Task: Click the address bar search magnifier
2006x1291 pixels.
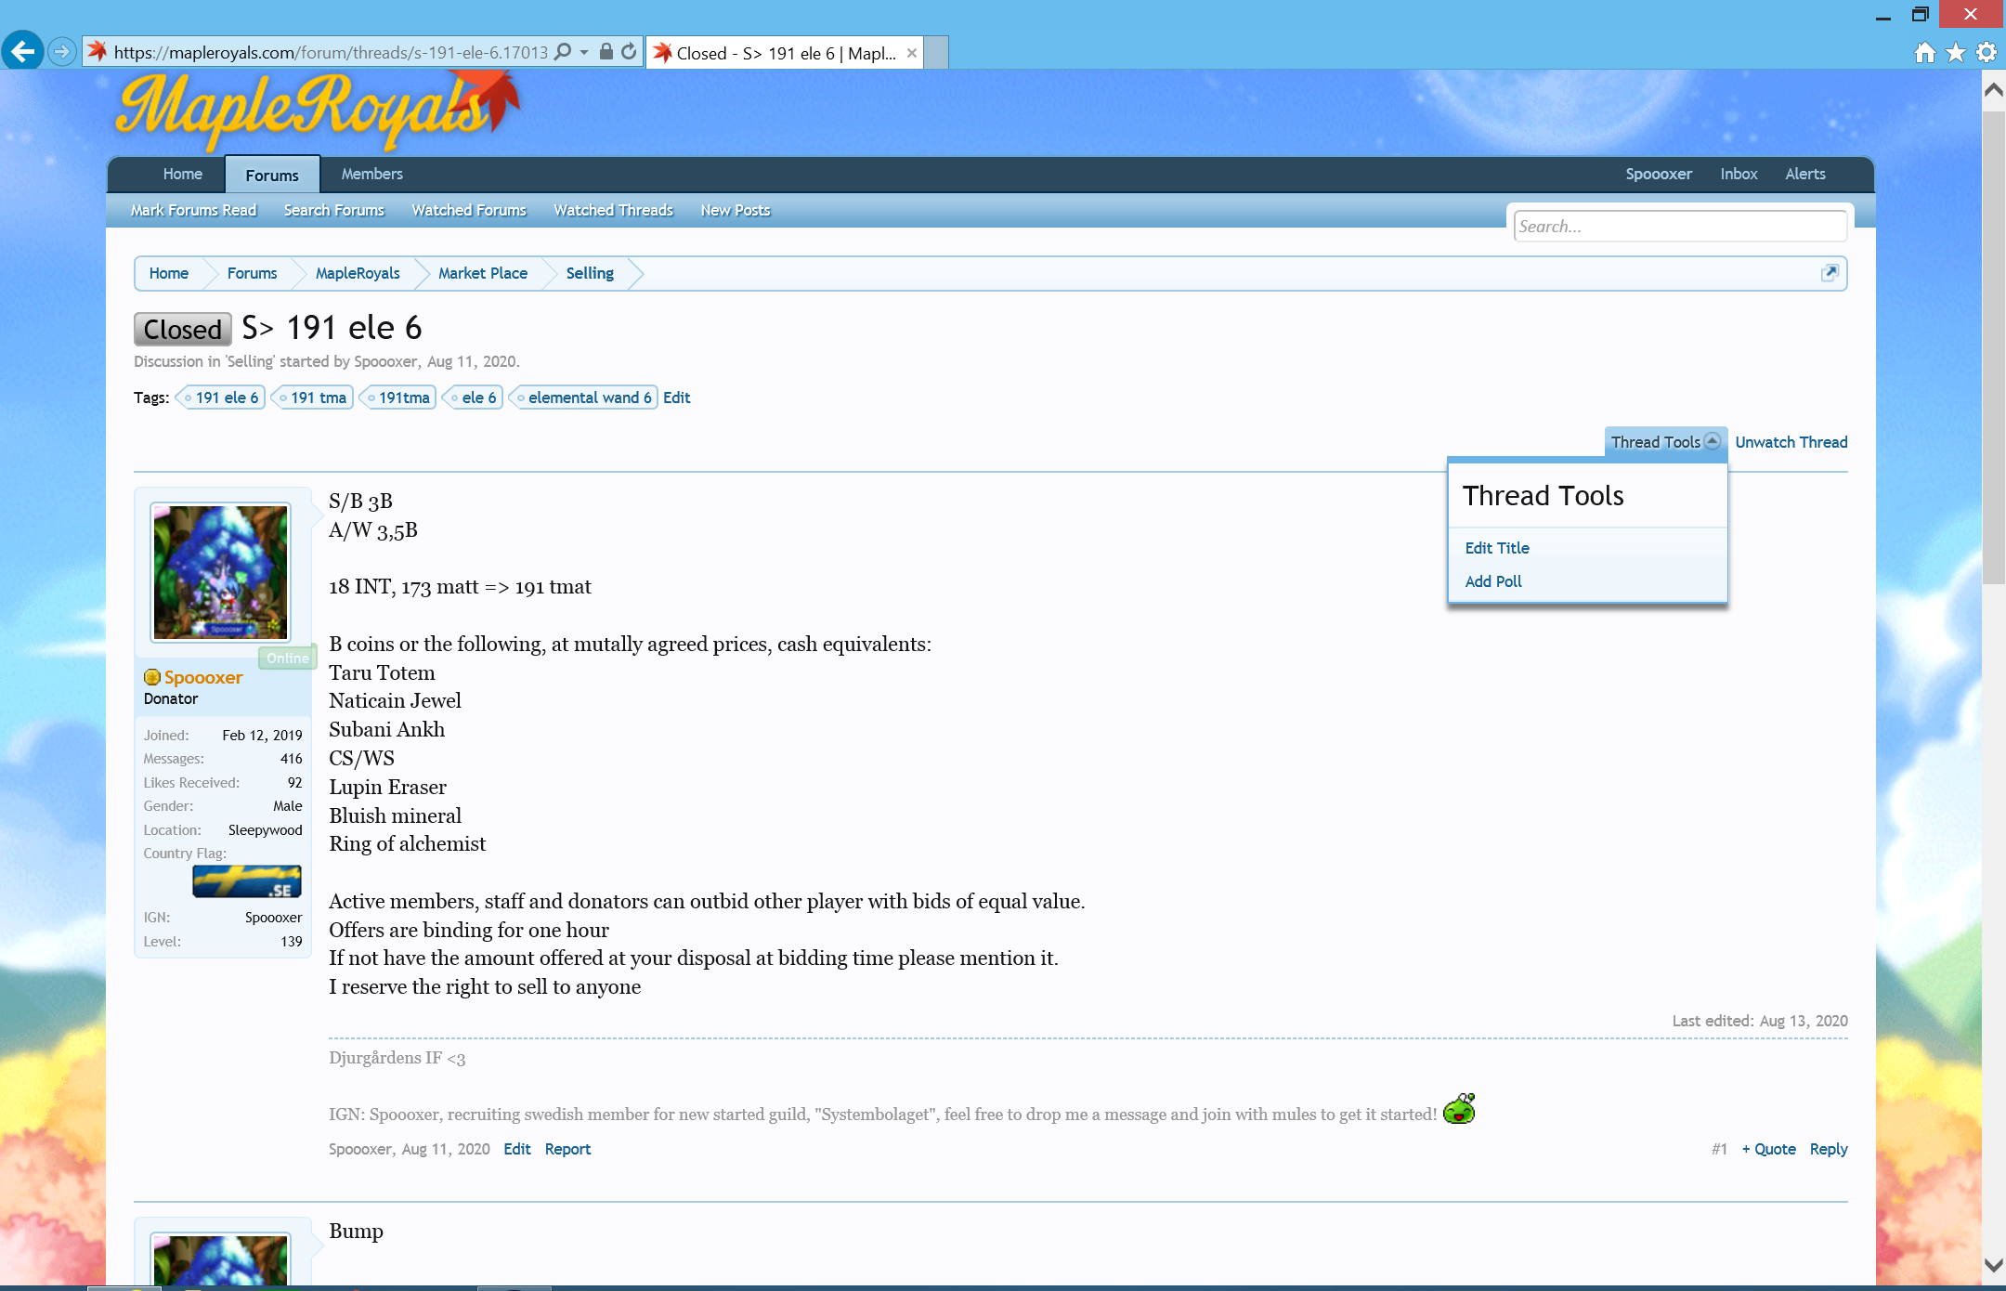Action: pos(563,52)
